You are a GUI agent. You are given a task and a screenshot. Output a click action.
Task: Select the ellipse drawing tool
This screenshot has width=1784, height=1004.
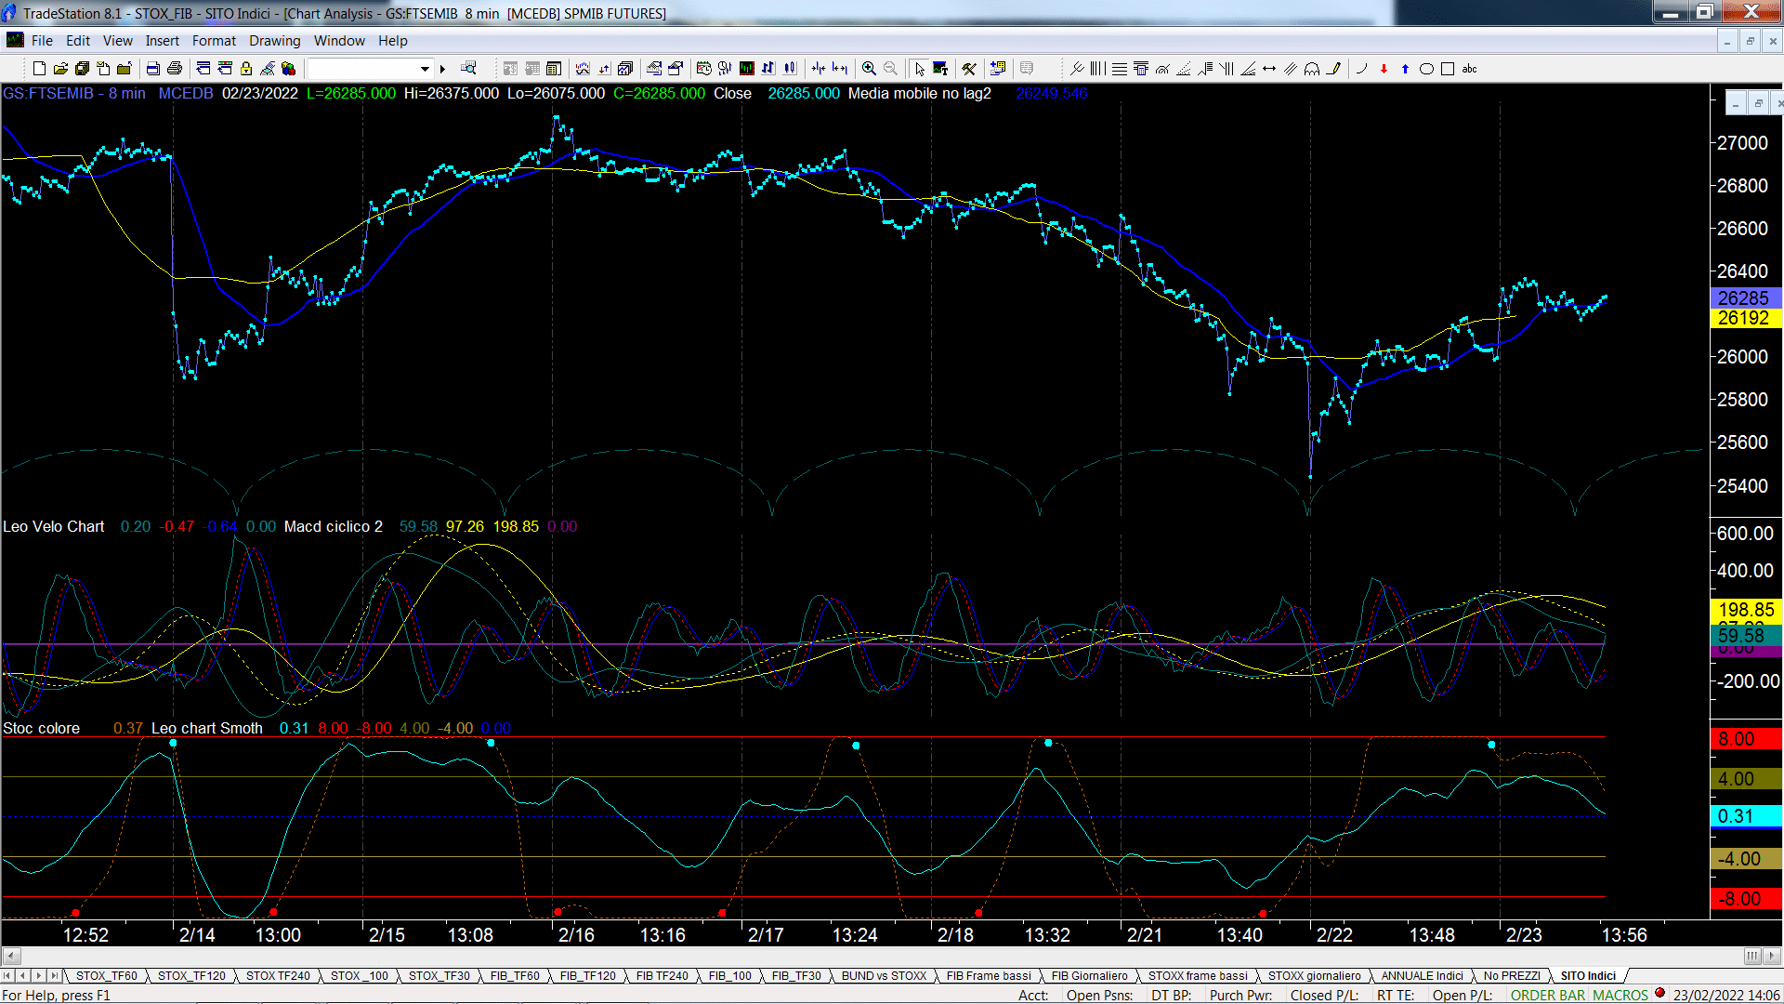click(1426, 69)
